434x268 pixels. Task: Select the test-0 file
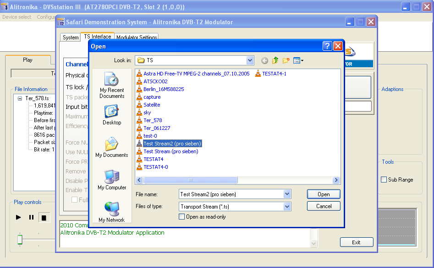[147, 136]
